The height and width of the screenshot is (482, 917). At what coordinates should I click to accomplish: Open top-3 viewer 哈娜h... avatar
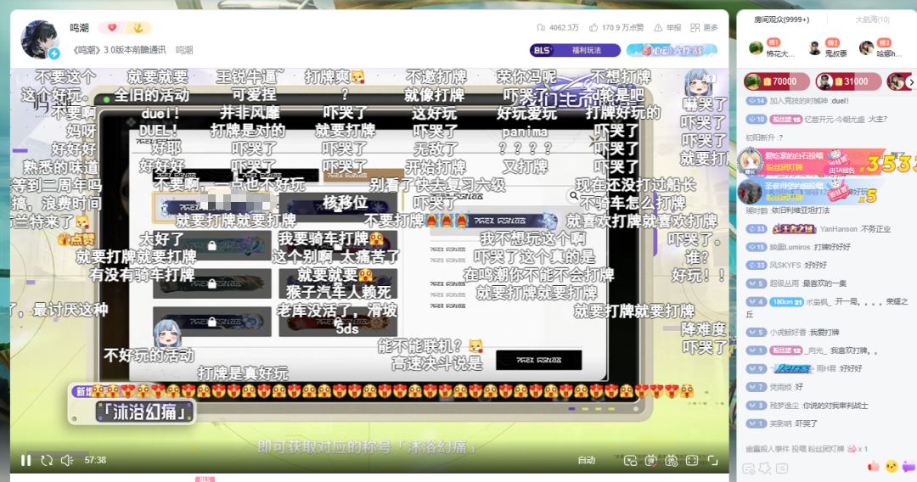click(866, 48)
